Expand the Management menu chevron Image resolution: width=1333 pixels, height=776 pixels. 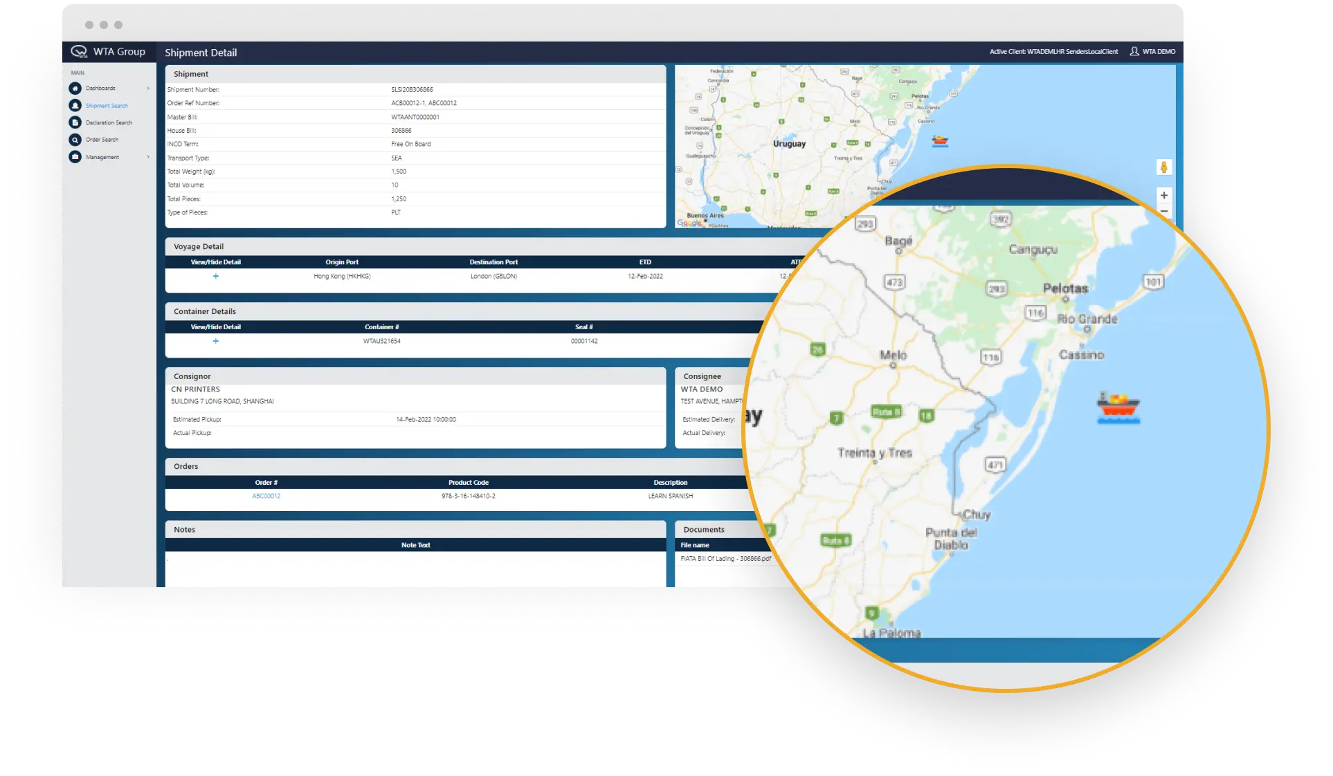coord(148,157)
